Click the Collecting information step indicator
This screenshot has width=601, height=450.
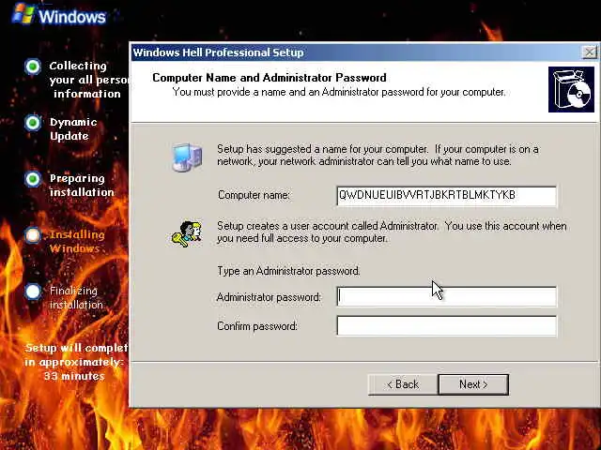pyautogui.click(x=33, y=67)
